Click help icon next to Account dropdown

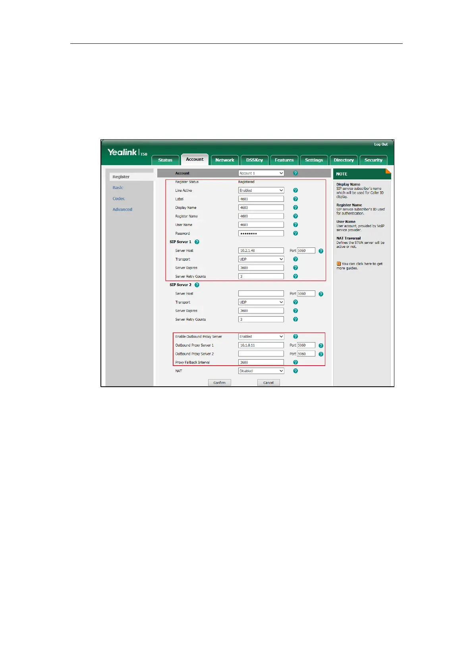(x=295, y=173)
